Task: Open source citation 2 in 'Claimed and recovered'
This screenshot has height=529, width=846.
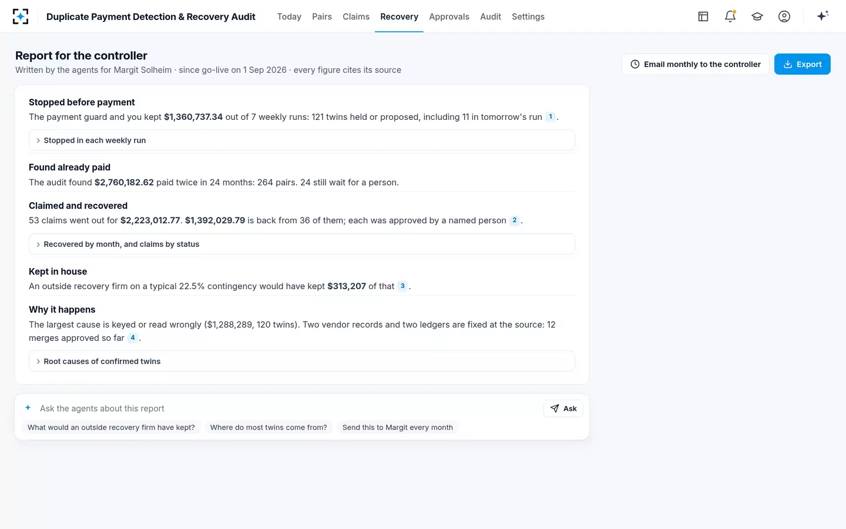Action: 515,220
